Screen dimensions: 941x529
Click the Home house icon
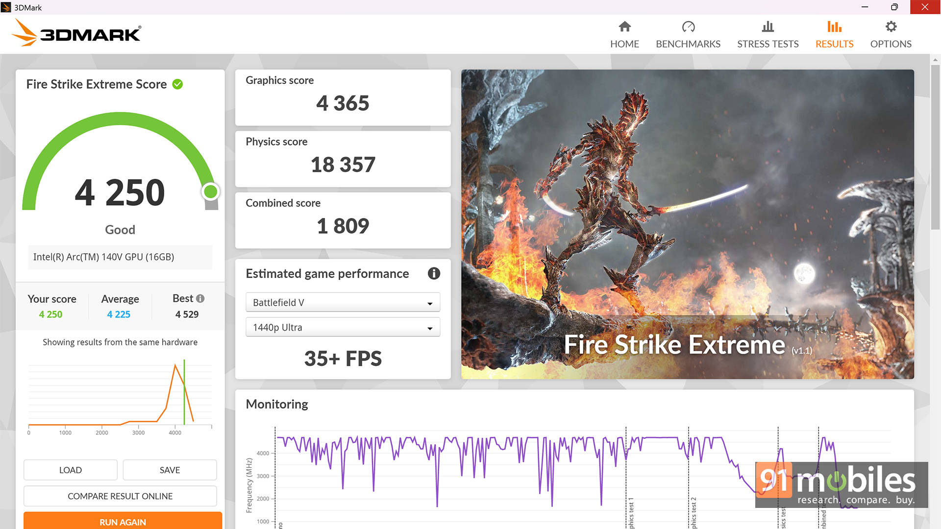coord(624,26)
